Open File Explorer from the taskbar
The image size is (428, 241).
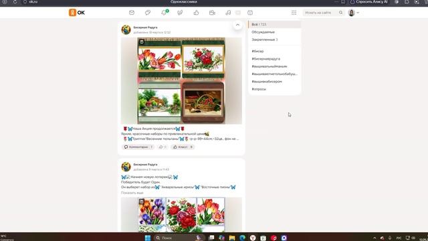232,238
